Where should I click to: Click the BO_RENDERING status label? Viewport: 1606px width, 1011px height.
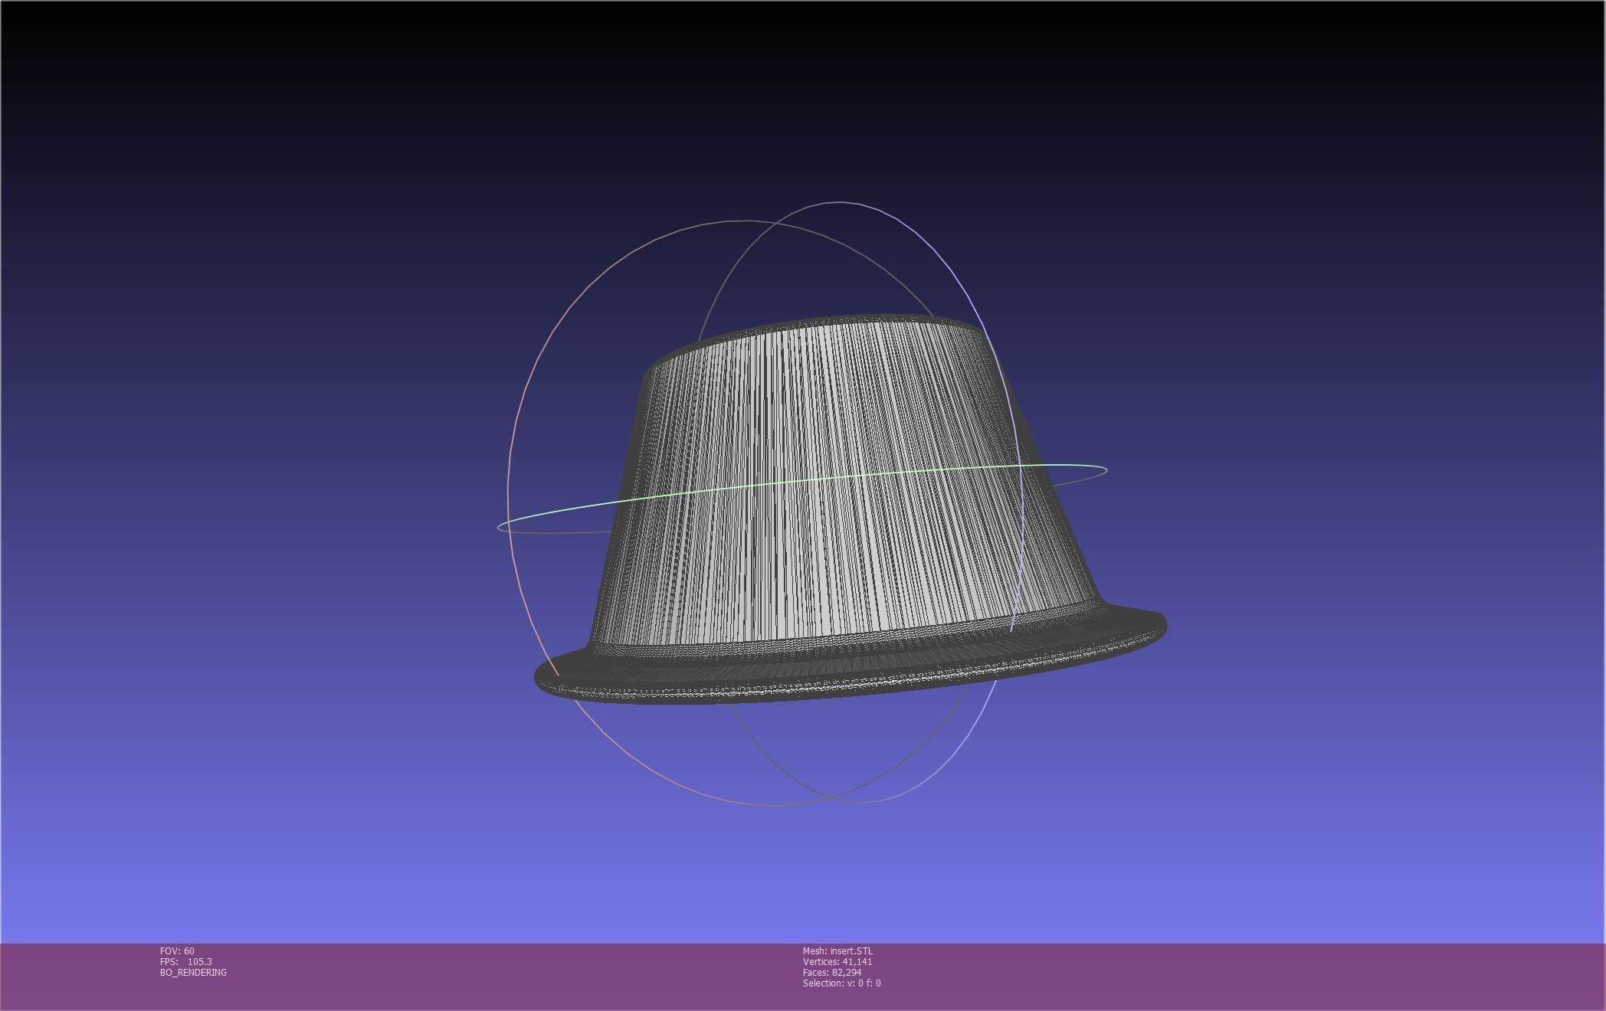[193, 972]
